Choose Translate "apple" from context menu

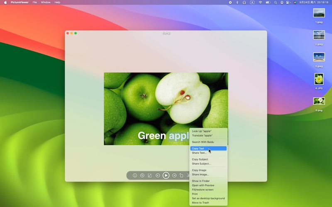(x=202, y=135)
